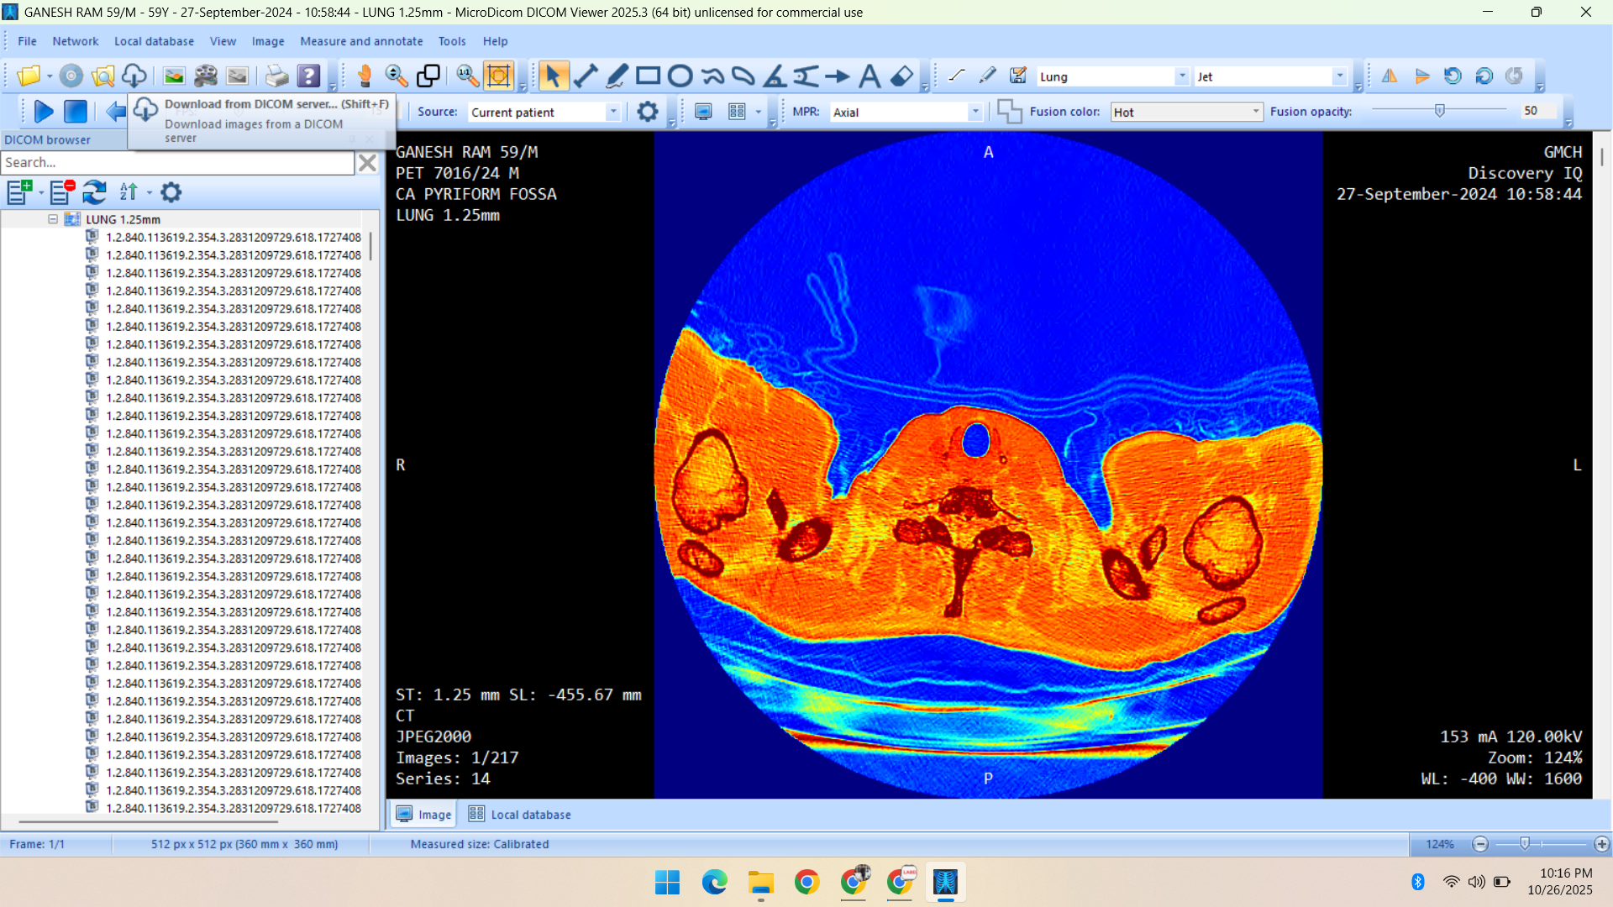This screenshot has height=907, width=1613.
Task: Open the Measure and annotate menu
Action: pyautogui.click(x=361, y=41)
